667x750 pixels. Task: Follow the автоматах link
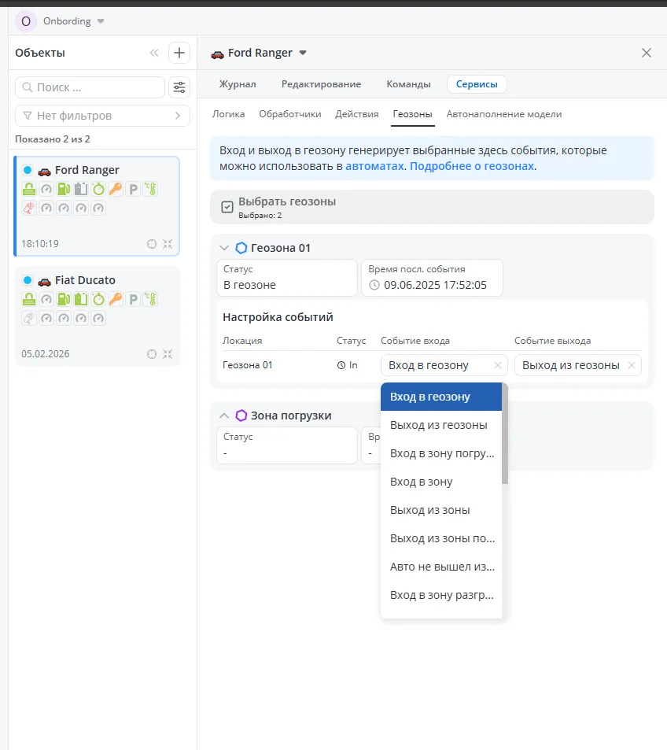coord(374,166)
